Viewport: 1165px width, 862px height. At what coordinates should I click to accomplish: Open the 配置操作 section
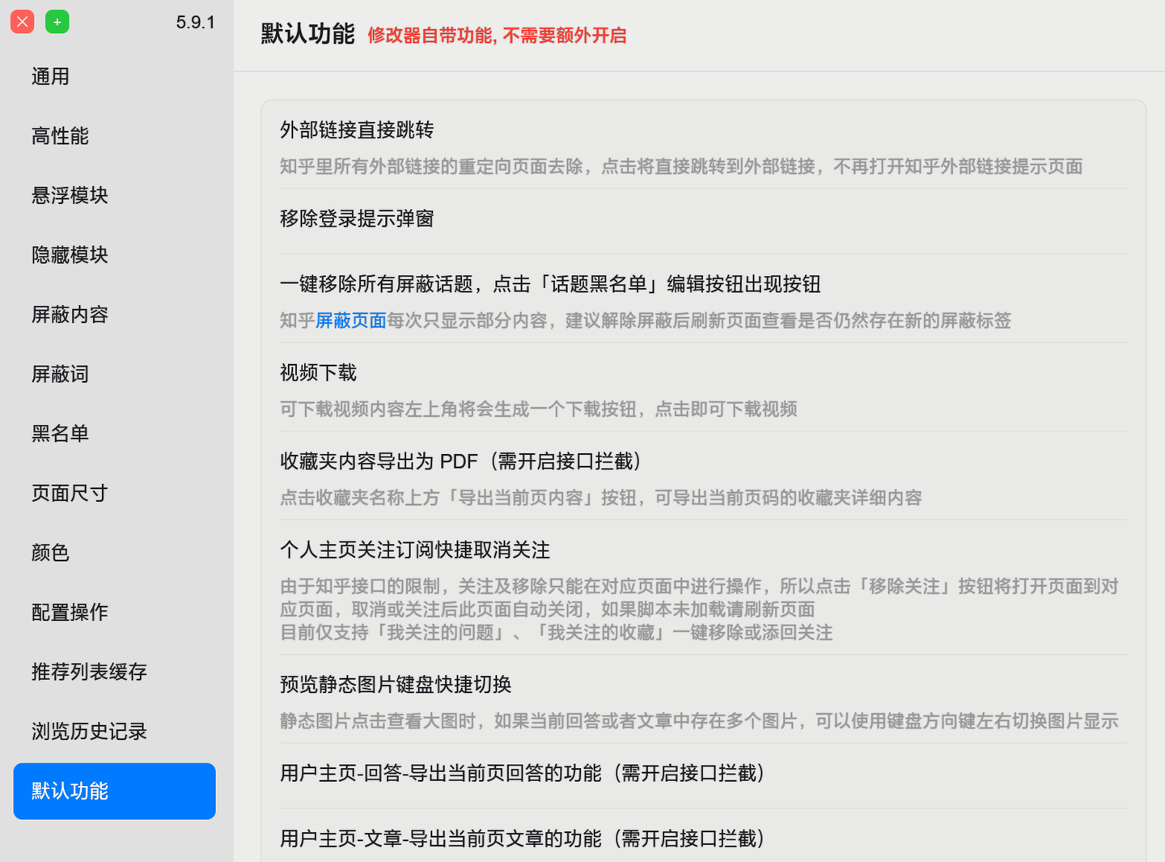[x=70, y=612]
